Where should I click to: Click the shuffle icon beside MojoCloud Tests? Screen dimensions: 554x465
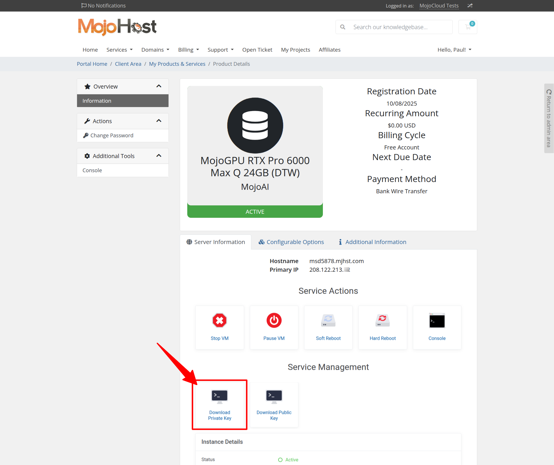click(470, 6)
